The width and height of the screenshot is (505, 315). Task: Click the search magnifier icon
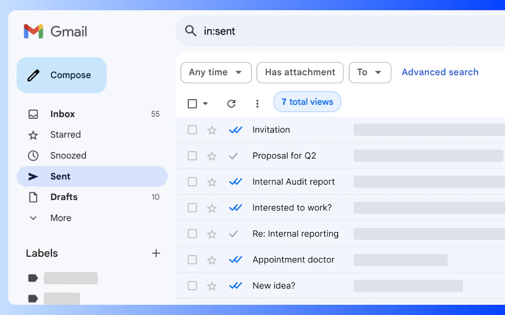point(191,31)
